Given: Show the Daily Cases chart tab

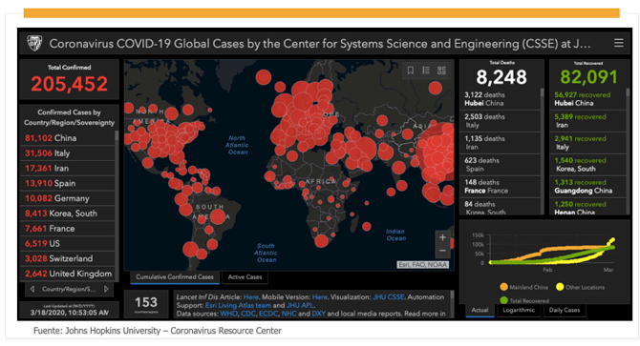Looking at the screenshot, I should click(x=565, y=310).
